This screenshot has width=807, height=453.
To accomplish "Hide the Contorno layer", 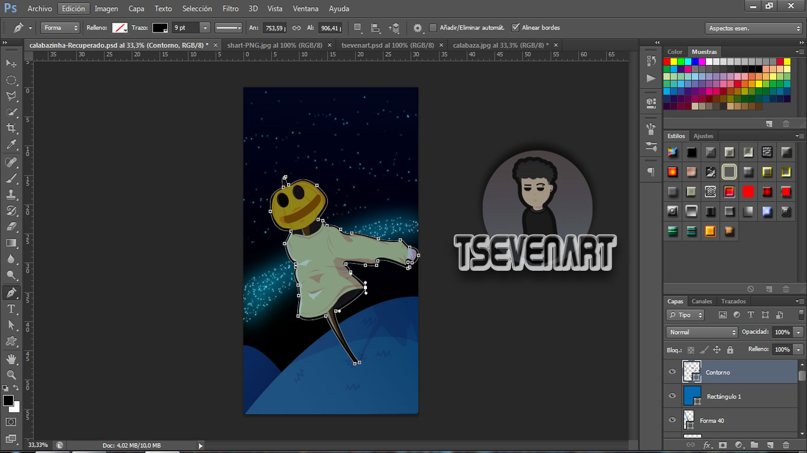I will [x=672, y=372].
